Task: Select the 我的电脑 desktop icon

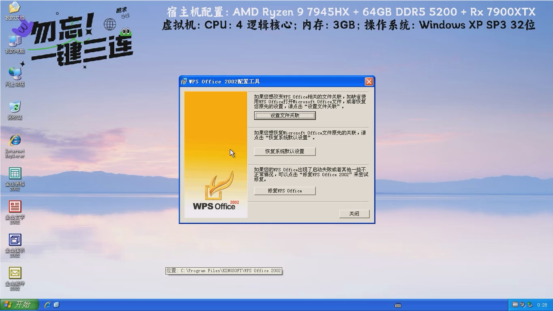Action: pyautogui.click(x=15, y=44)
